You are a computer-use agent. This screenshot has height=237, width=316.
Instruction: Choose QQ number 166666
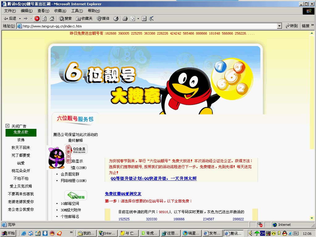click(x=179, y=219)
